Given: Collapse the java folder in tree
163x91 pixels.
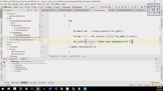Looking at the screenshot, I should (6, 18).
